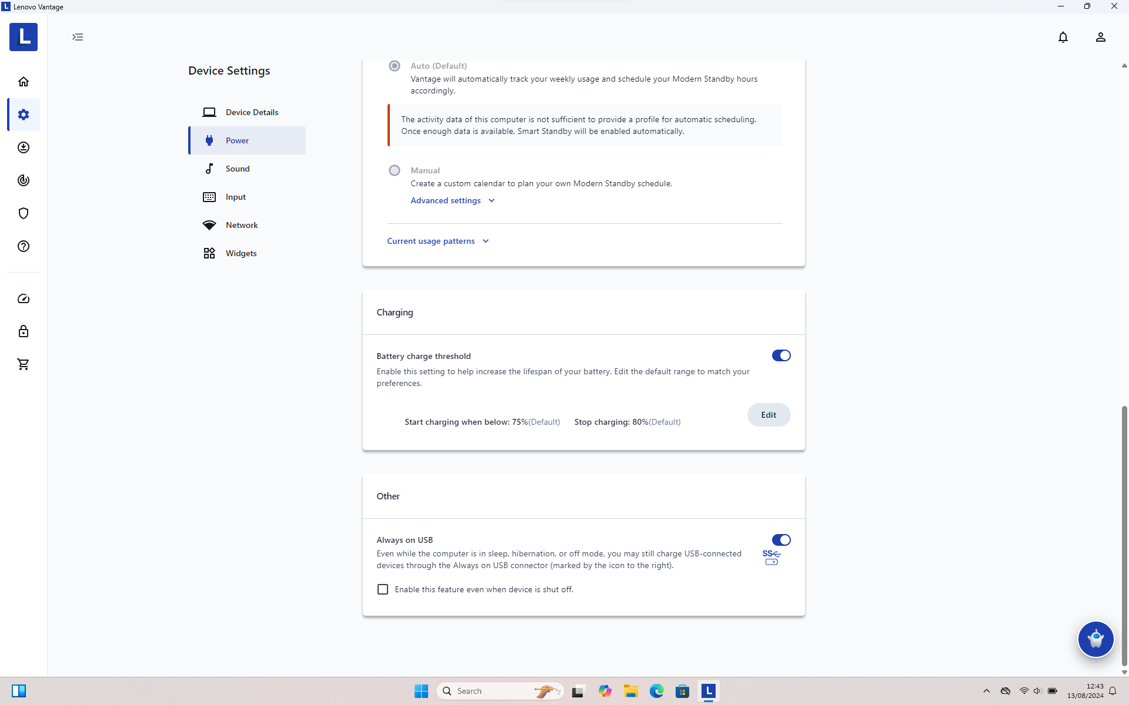Click the Edit charge threshold button
Screen dimensions: 1129x705
769,415
